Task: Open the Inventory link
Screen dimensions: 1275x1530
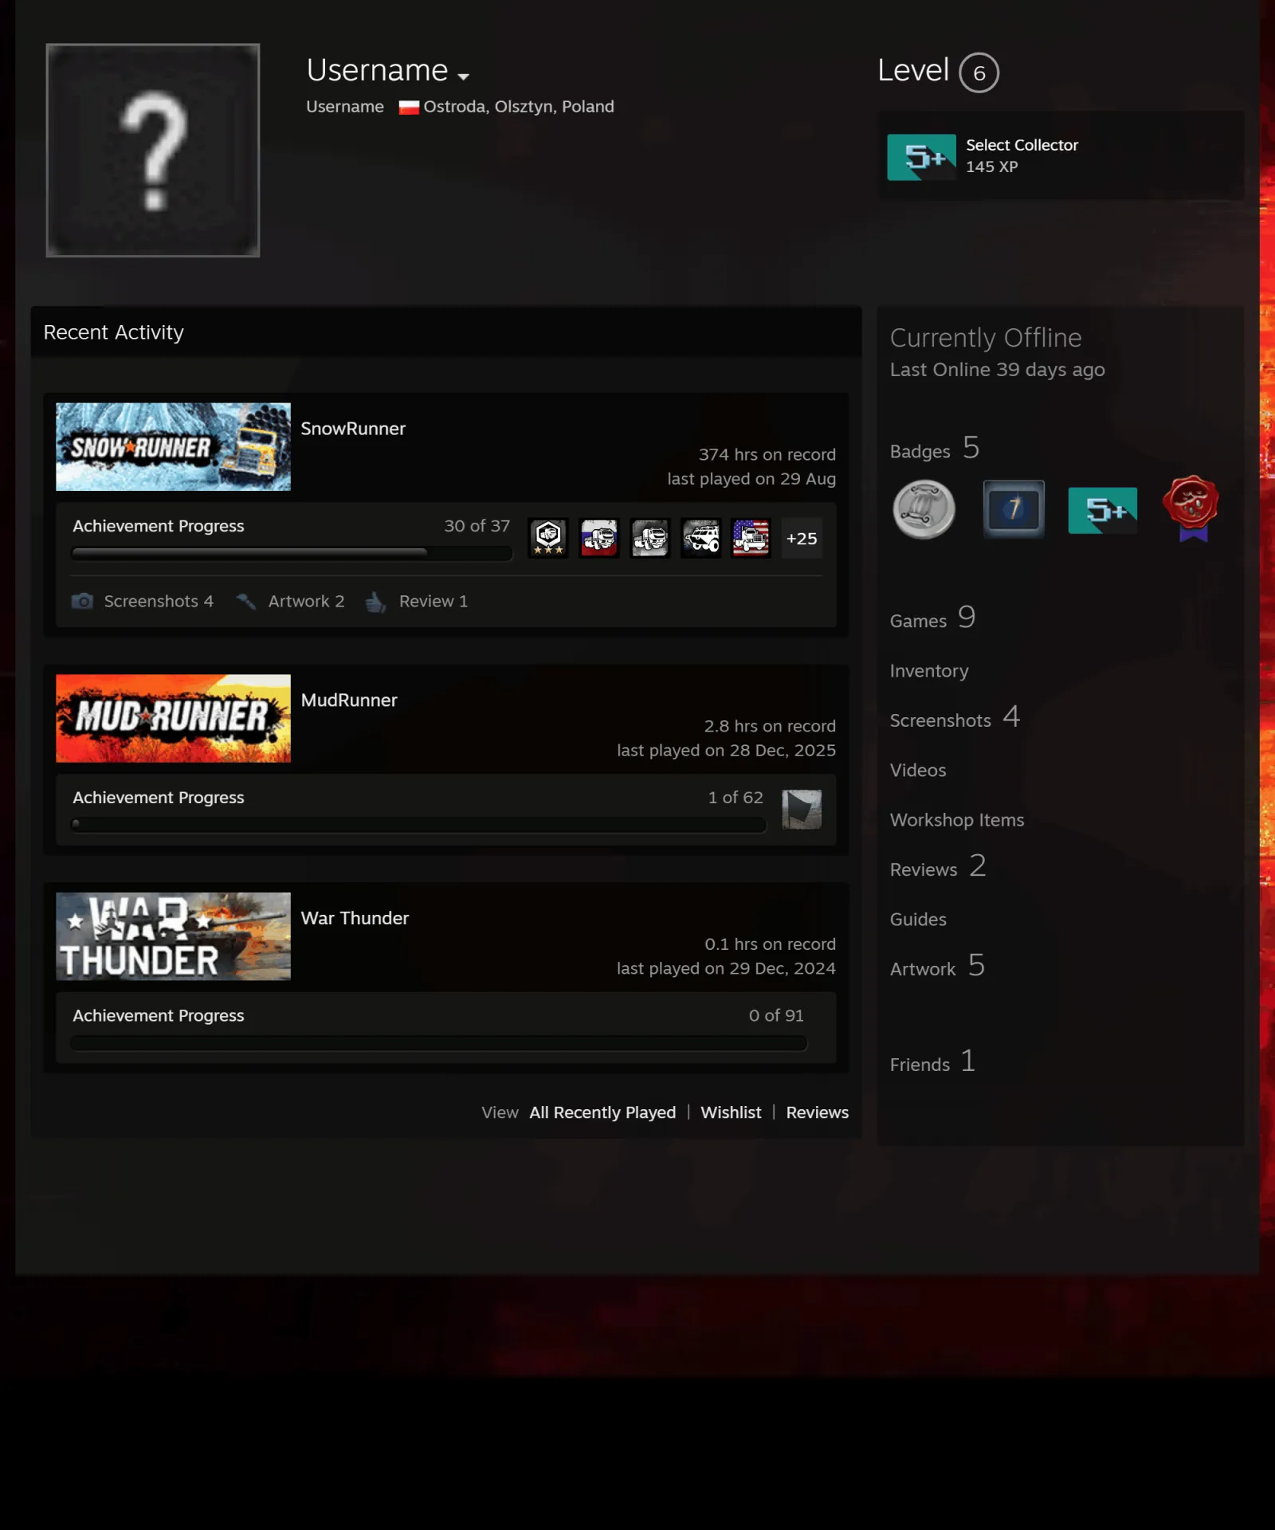Action: click(x=929, y=671)
